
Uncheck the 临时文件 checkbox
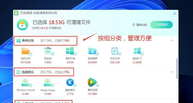click(30, 54)
